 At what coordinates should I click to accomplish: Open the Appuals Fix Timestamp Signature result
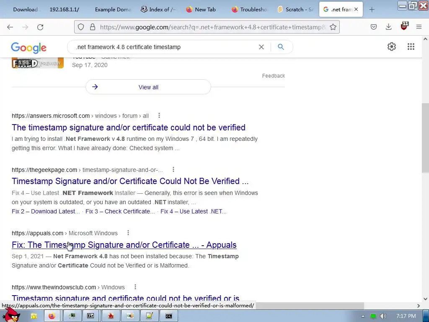[124, 245]
